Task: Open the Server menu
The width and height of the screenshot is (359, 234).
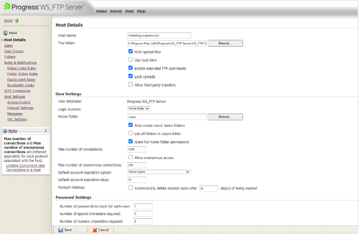Action: 116,11
